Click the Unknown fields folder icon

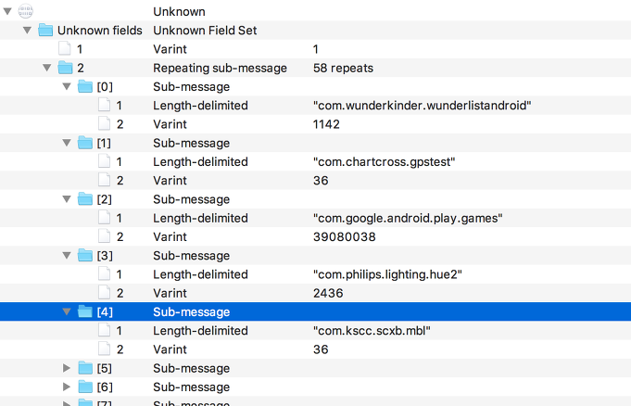point(45,30)
